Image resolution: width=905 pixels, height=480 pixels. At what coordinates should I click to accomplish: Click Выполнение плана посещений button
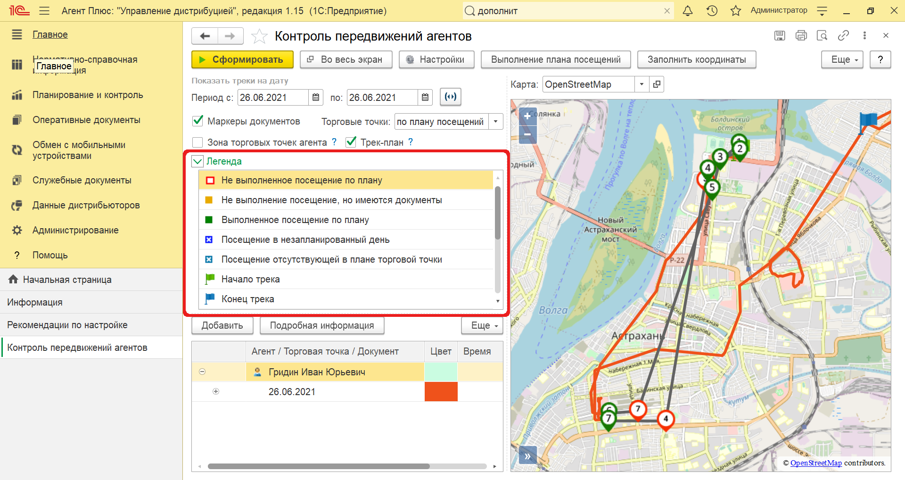(556, 60)
